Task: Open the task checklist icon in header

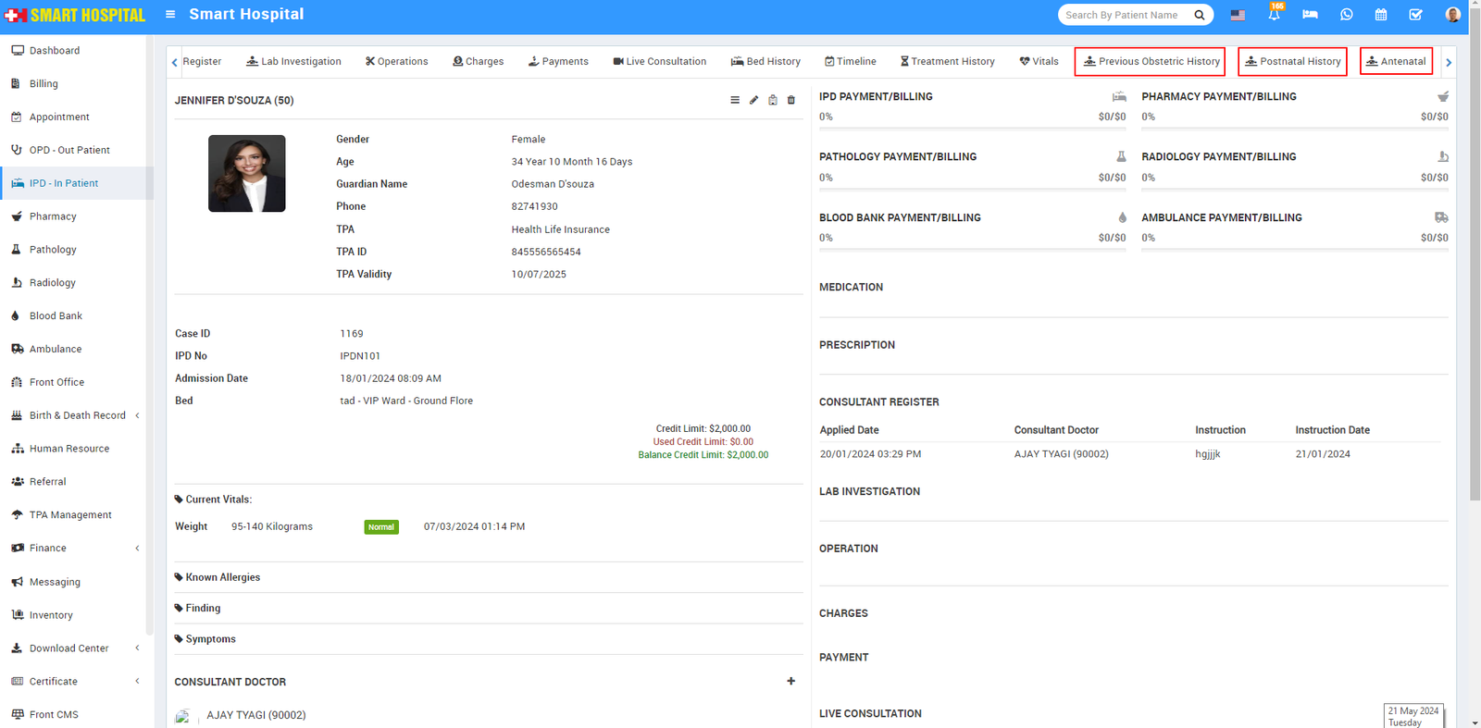Action: (1415, 15)
